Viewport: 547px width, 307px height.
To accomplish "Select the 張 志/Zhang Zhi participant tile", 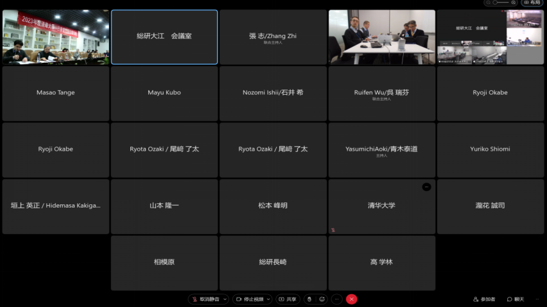I will point(273,37).
